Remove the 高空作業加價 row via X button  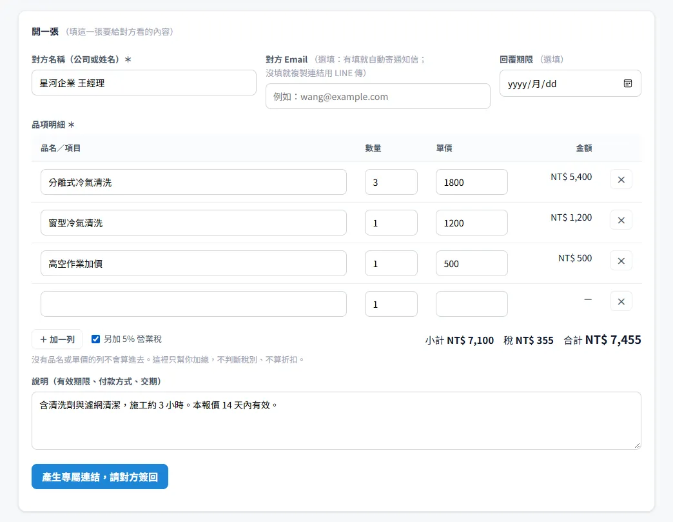pyautogui.click(x=621, y=261)
